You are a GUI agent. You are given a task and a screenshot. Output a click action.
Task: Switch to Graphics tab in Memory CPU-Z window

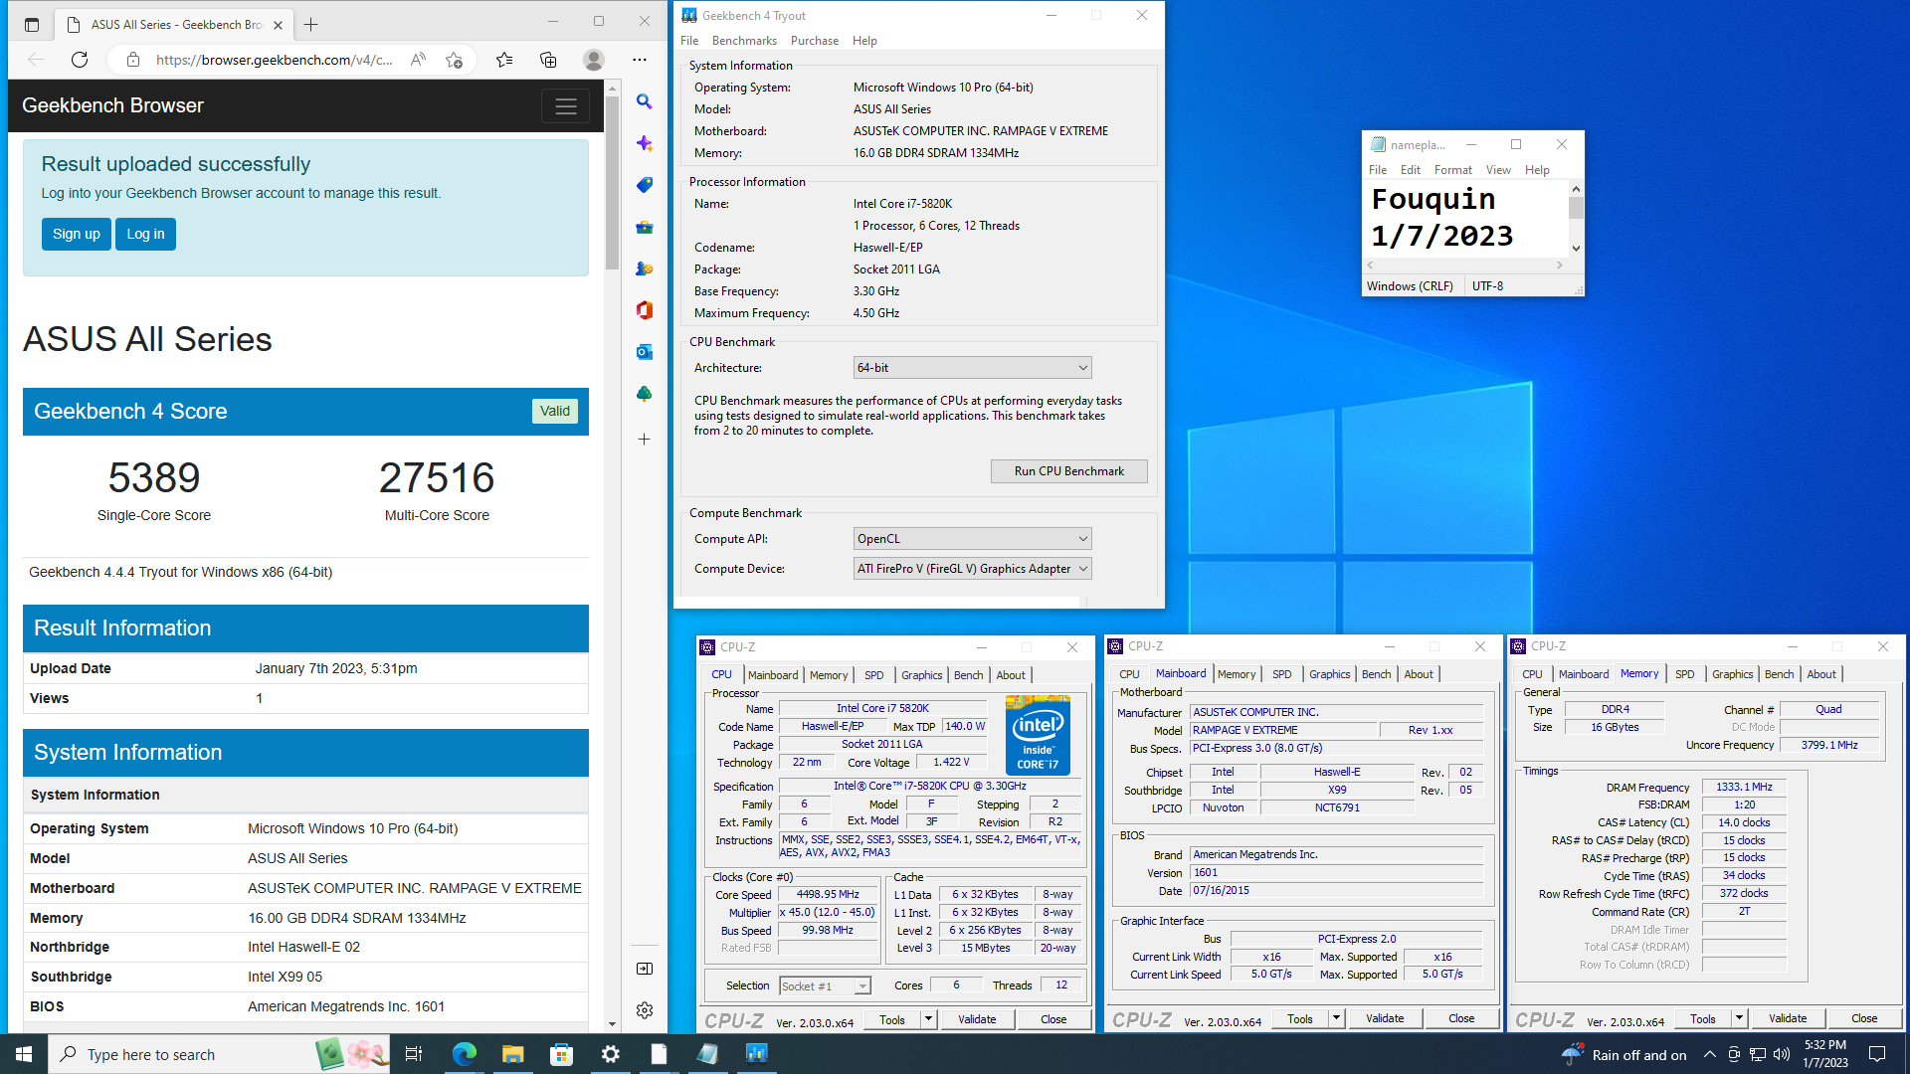1732,674
